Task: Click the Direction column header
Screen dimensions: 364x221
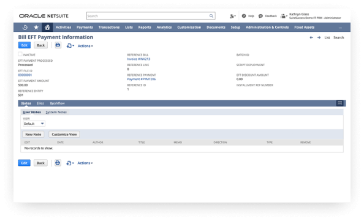Action: pos(220,143)
